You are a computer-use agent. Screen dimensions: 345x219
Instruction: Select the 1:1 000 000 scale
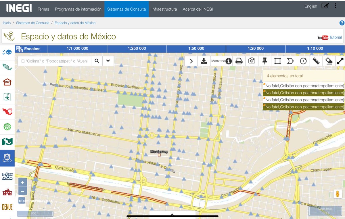click(x=77, y=49)
